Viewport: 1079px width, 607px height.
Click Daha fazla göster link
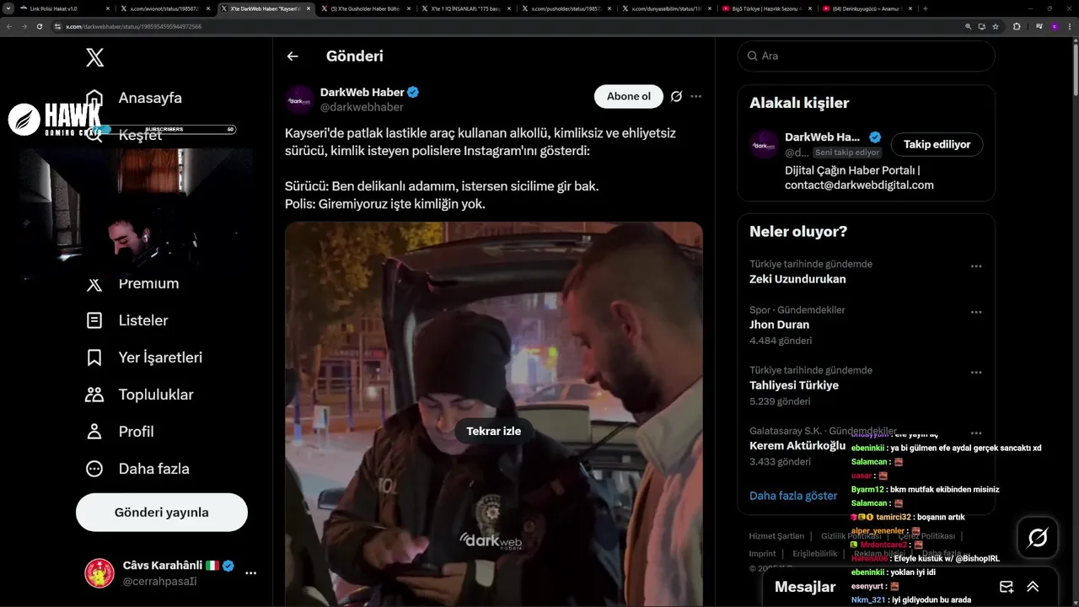[793, 496]
